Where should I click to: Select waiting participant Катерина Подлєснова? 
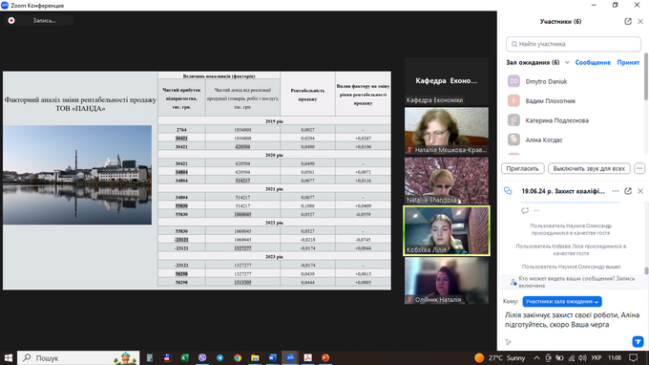pyautogui.click(x=556, y=120)
